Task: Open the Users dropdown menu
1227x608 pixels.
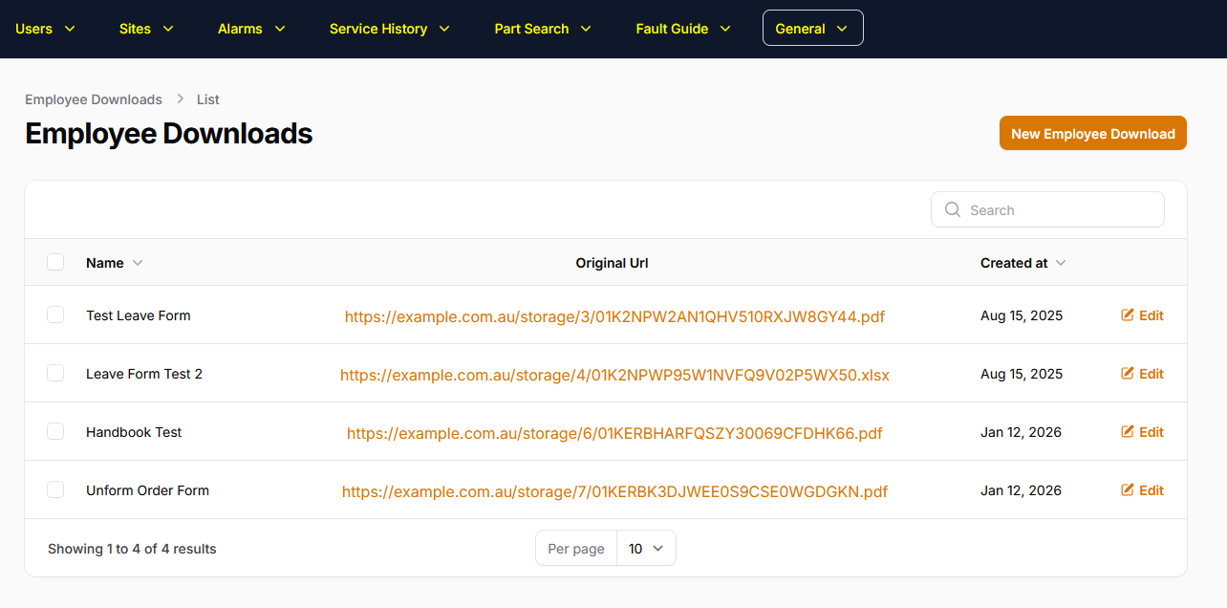Action: click(x=45, y=29)
